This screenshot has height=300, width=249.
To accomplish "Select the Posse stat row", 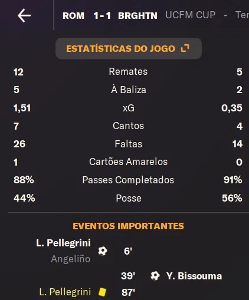I will click(x=128, y=198).
